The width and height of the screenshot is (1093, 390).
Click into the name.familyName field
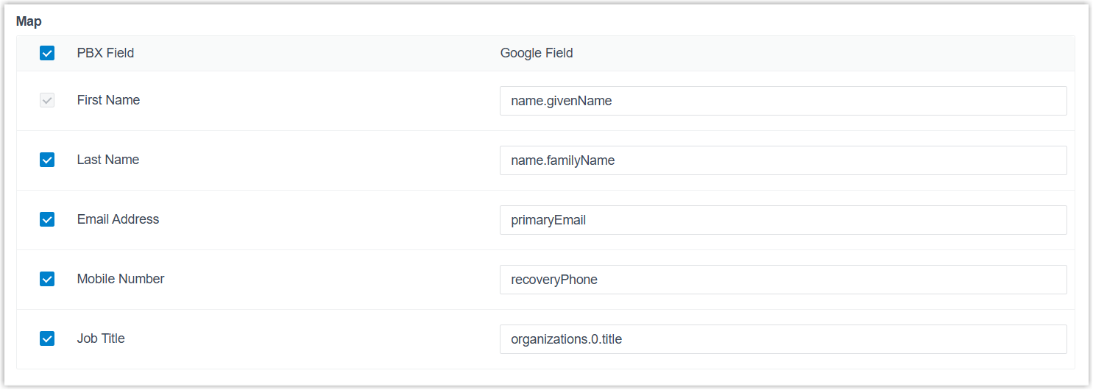(x=782, y=160)
